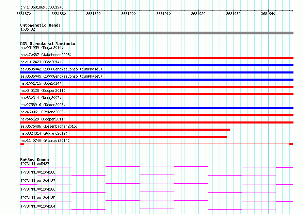Click the RefSeq Genes track title
This screenshot has height=214, width=303.
tap(34, 160)
